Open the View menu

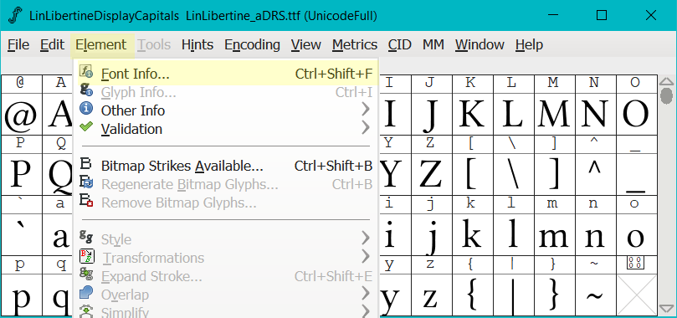click(306, 44)
